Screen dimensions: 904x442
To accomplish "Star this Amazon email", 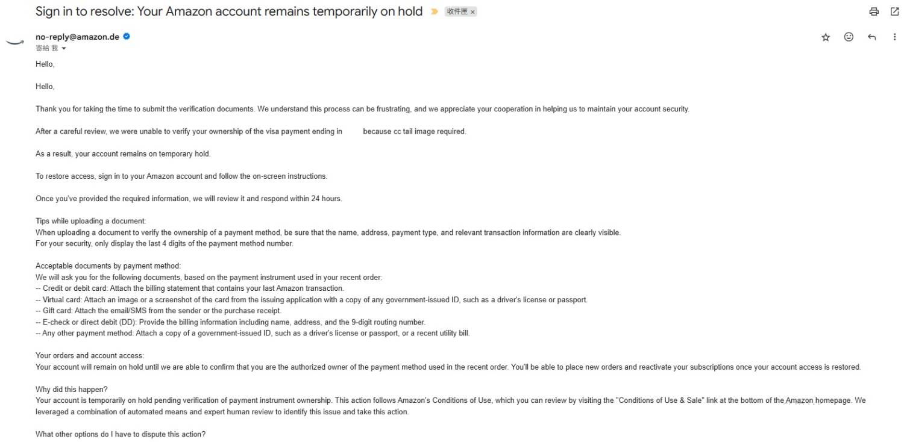I will 826,37.
